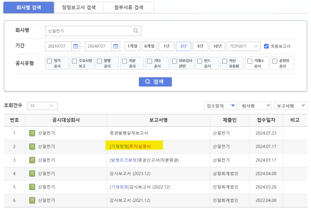
Task: Open [발행조건확정]증권신고서(지분증권) report
Action: (144, 160)
